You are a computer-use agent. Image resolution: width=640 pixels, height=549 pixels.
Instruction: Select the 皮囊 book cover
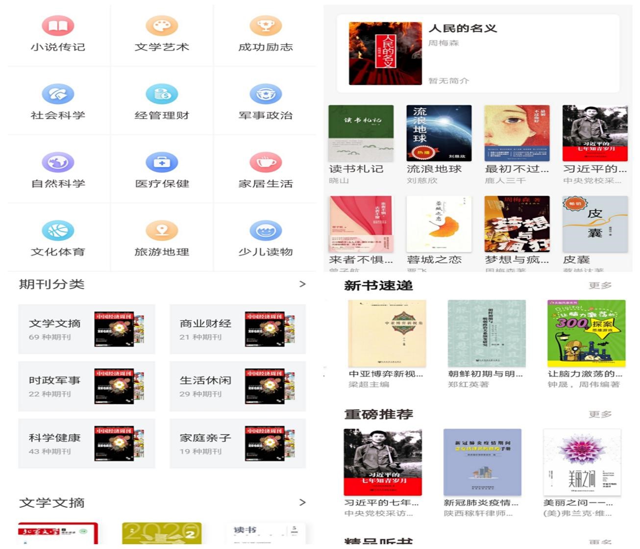[x=595, y=225]
